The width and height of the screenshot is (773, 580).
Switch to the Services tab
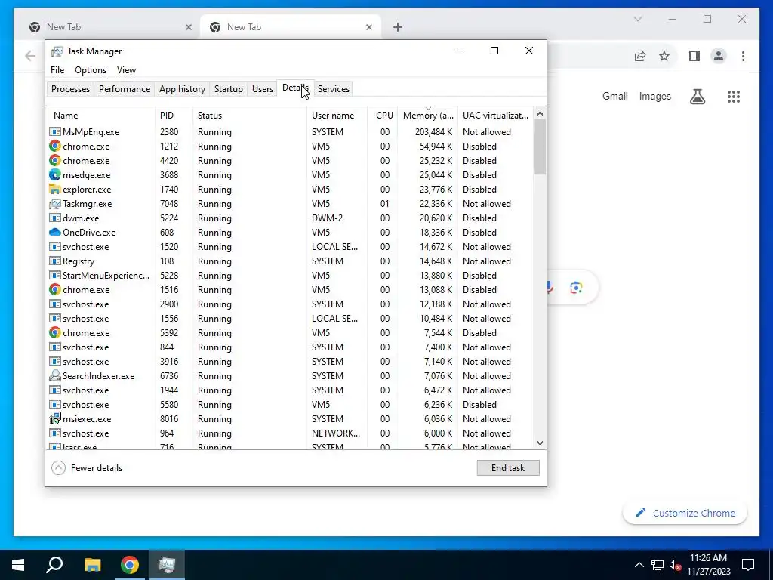pos(333,89)
